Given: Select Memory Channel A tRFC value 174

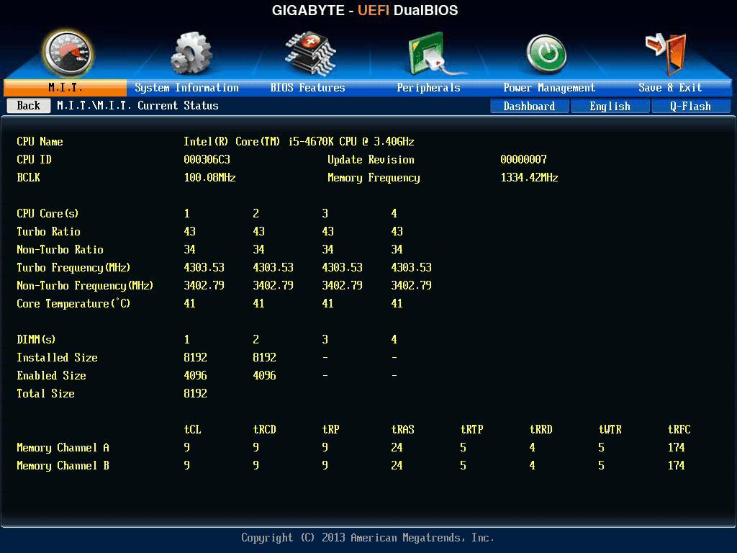Looking at the screenshot, I should (x=676, y=448).
